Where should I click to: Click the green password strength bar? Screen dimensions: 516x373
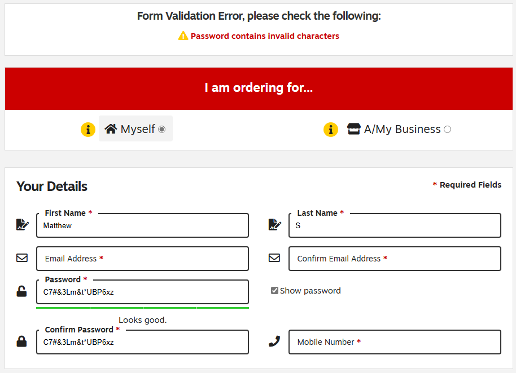click(142, 308)
